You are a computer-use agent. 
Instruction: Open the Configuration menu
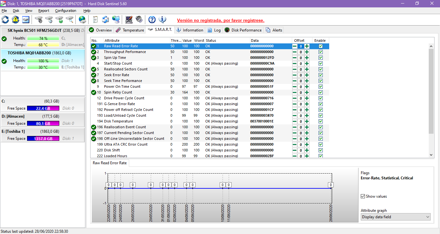pyautogui.click(x=66, y=11)
